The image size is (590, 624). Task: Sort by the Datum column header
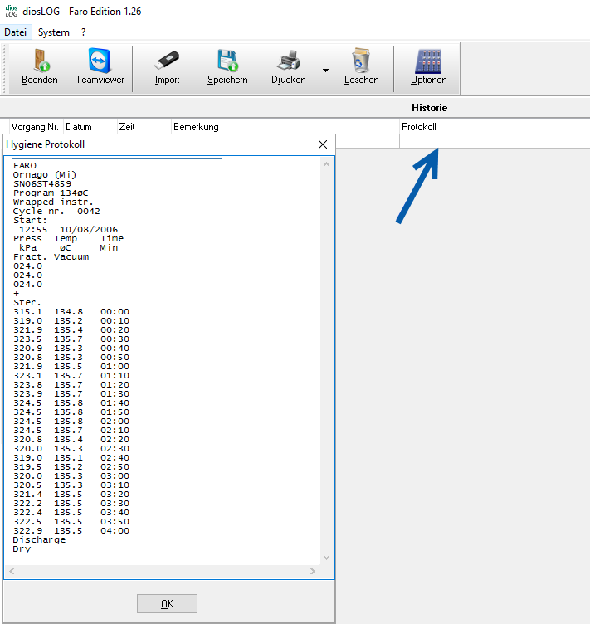tap(79, 127)
